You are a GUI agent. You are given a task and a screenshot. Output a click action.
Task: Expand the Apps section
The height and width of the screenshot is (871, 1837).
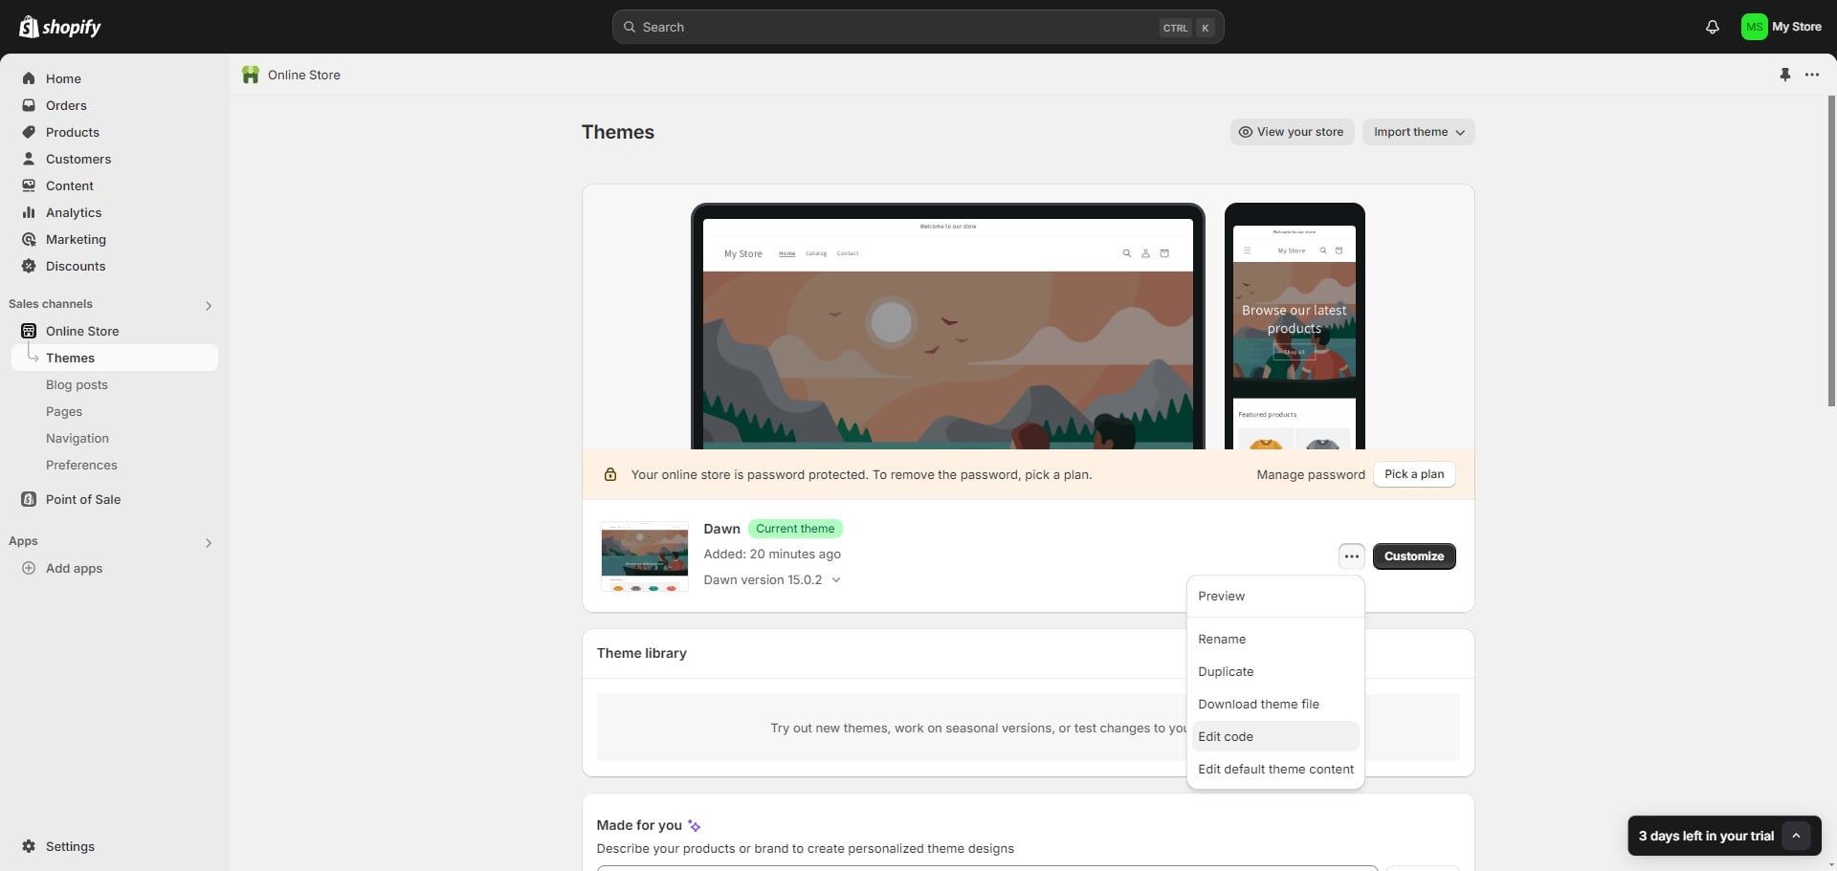[x=208, y=542]
